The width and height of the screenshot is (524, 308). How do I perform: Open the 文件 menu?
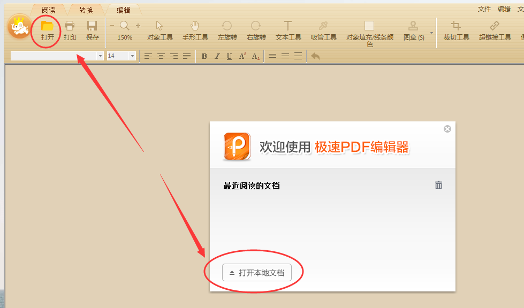point(484,9)
